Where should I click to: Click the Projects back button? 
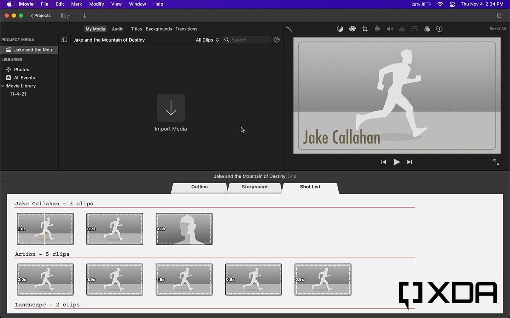41,15
